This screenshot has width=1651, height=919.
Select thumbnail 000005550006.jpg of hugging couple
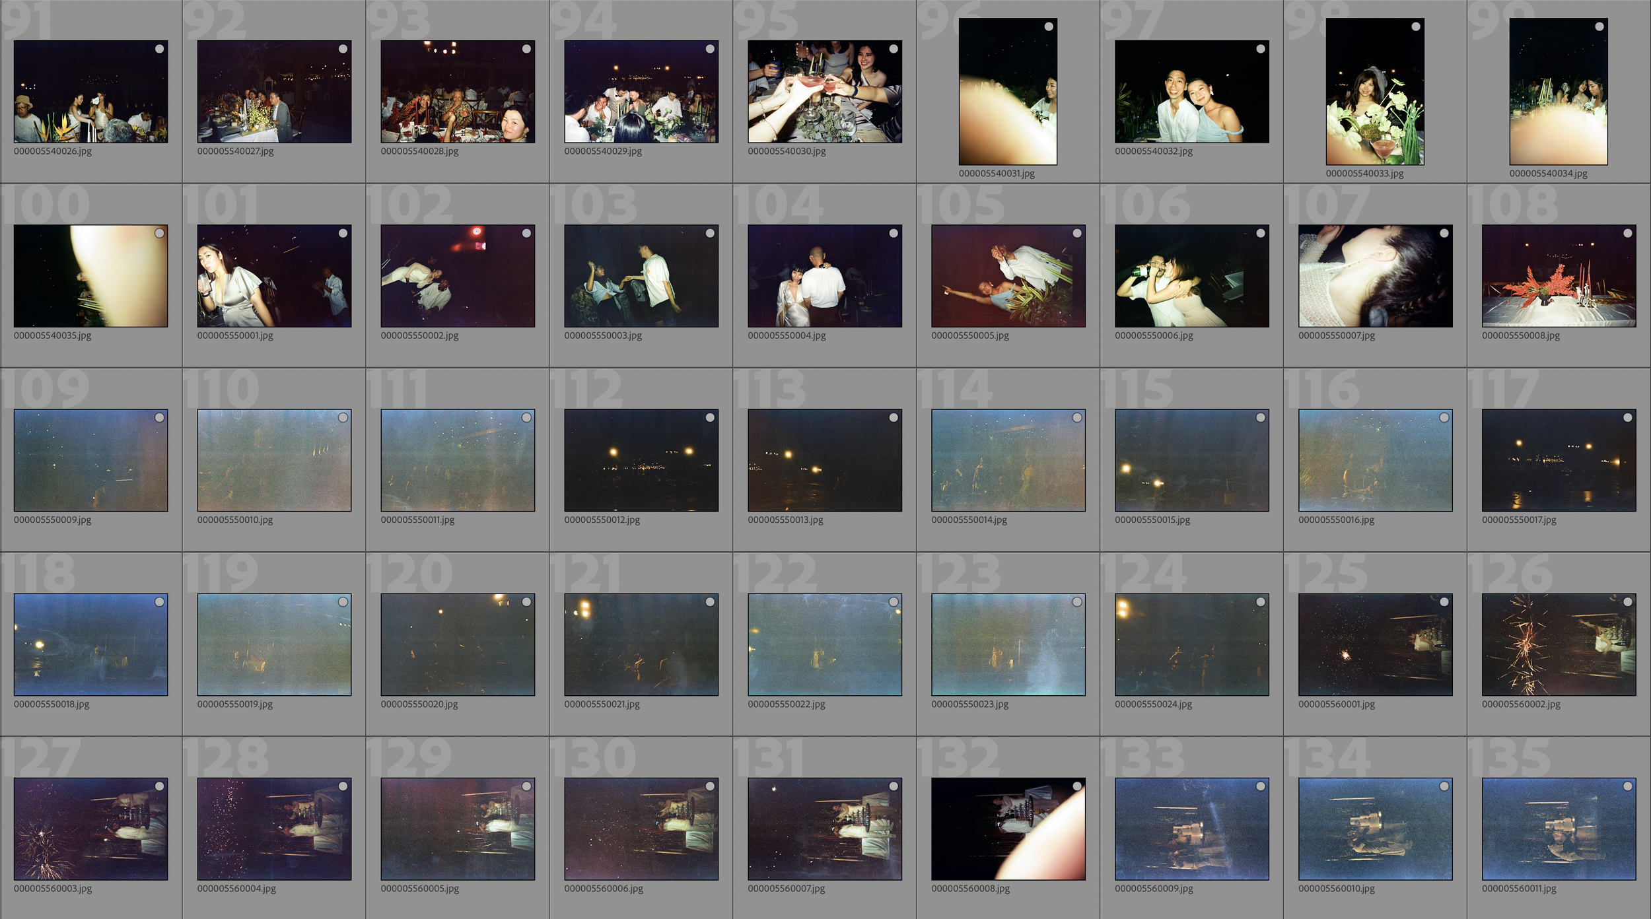[x=1191, y=276]
